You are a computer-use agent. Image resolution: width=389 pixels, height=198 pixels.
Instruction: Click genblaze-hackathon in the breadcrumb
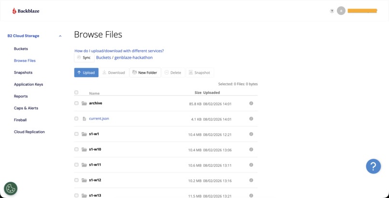point(134,58)
